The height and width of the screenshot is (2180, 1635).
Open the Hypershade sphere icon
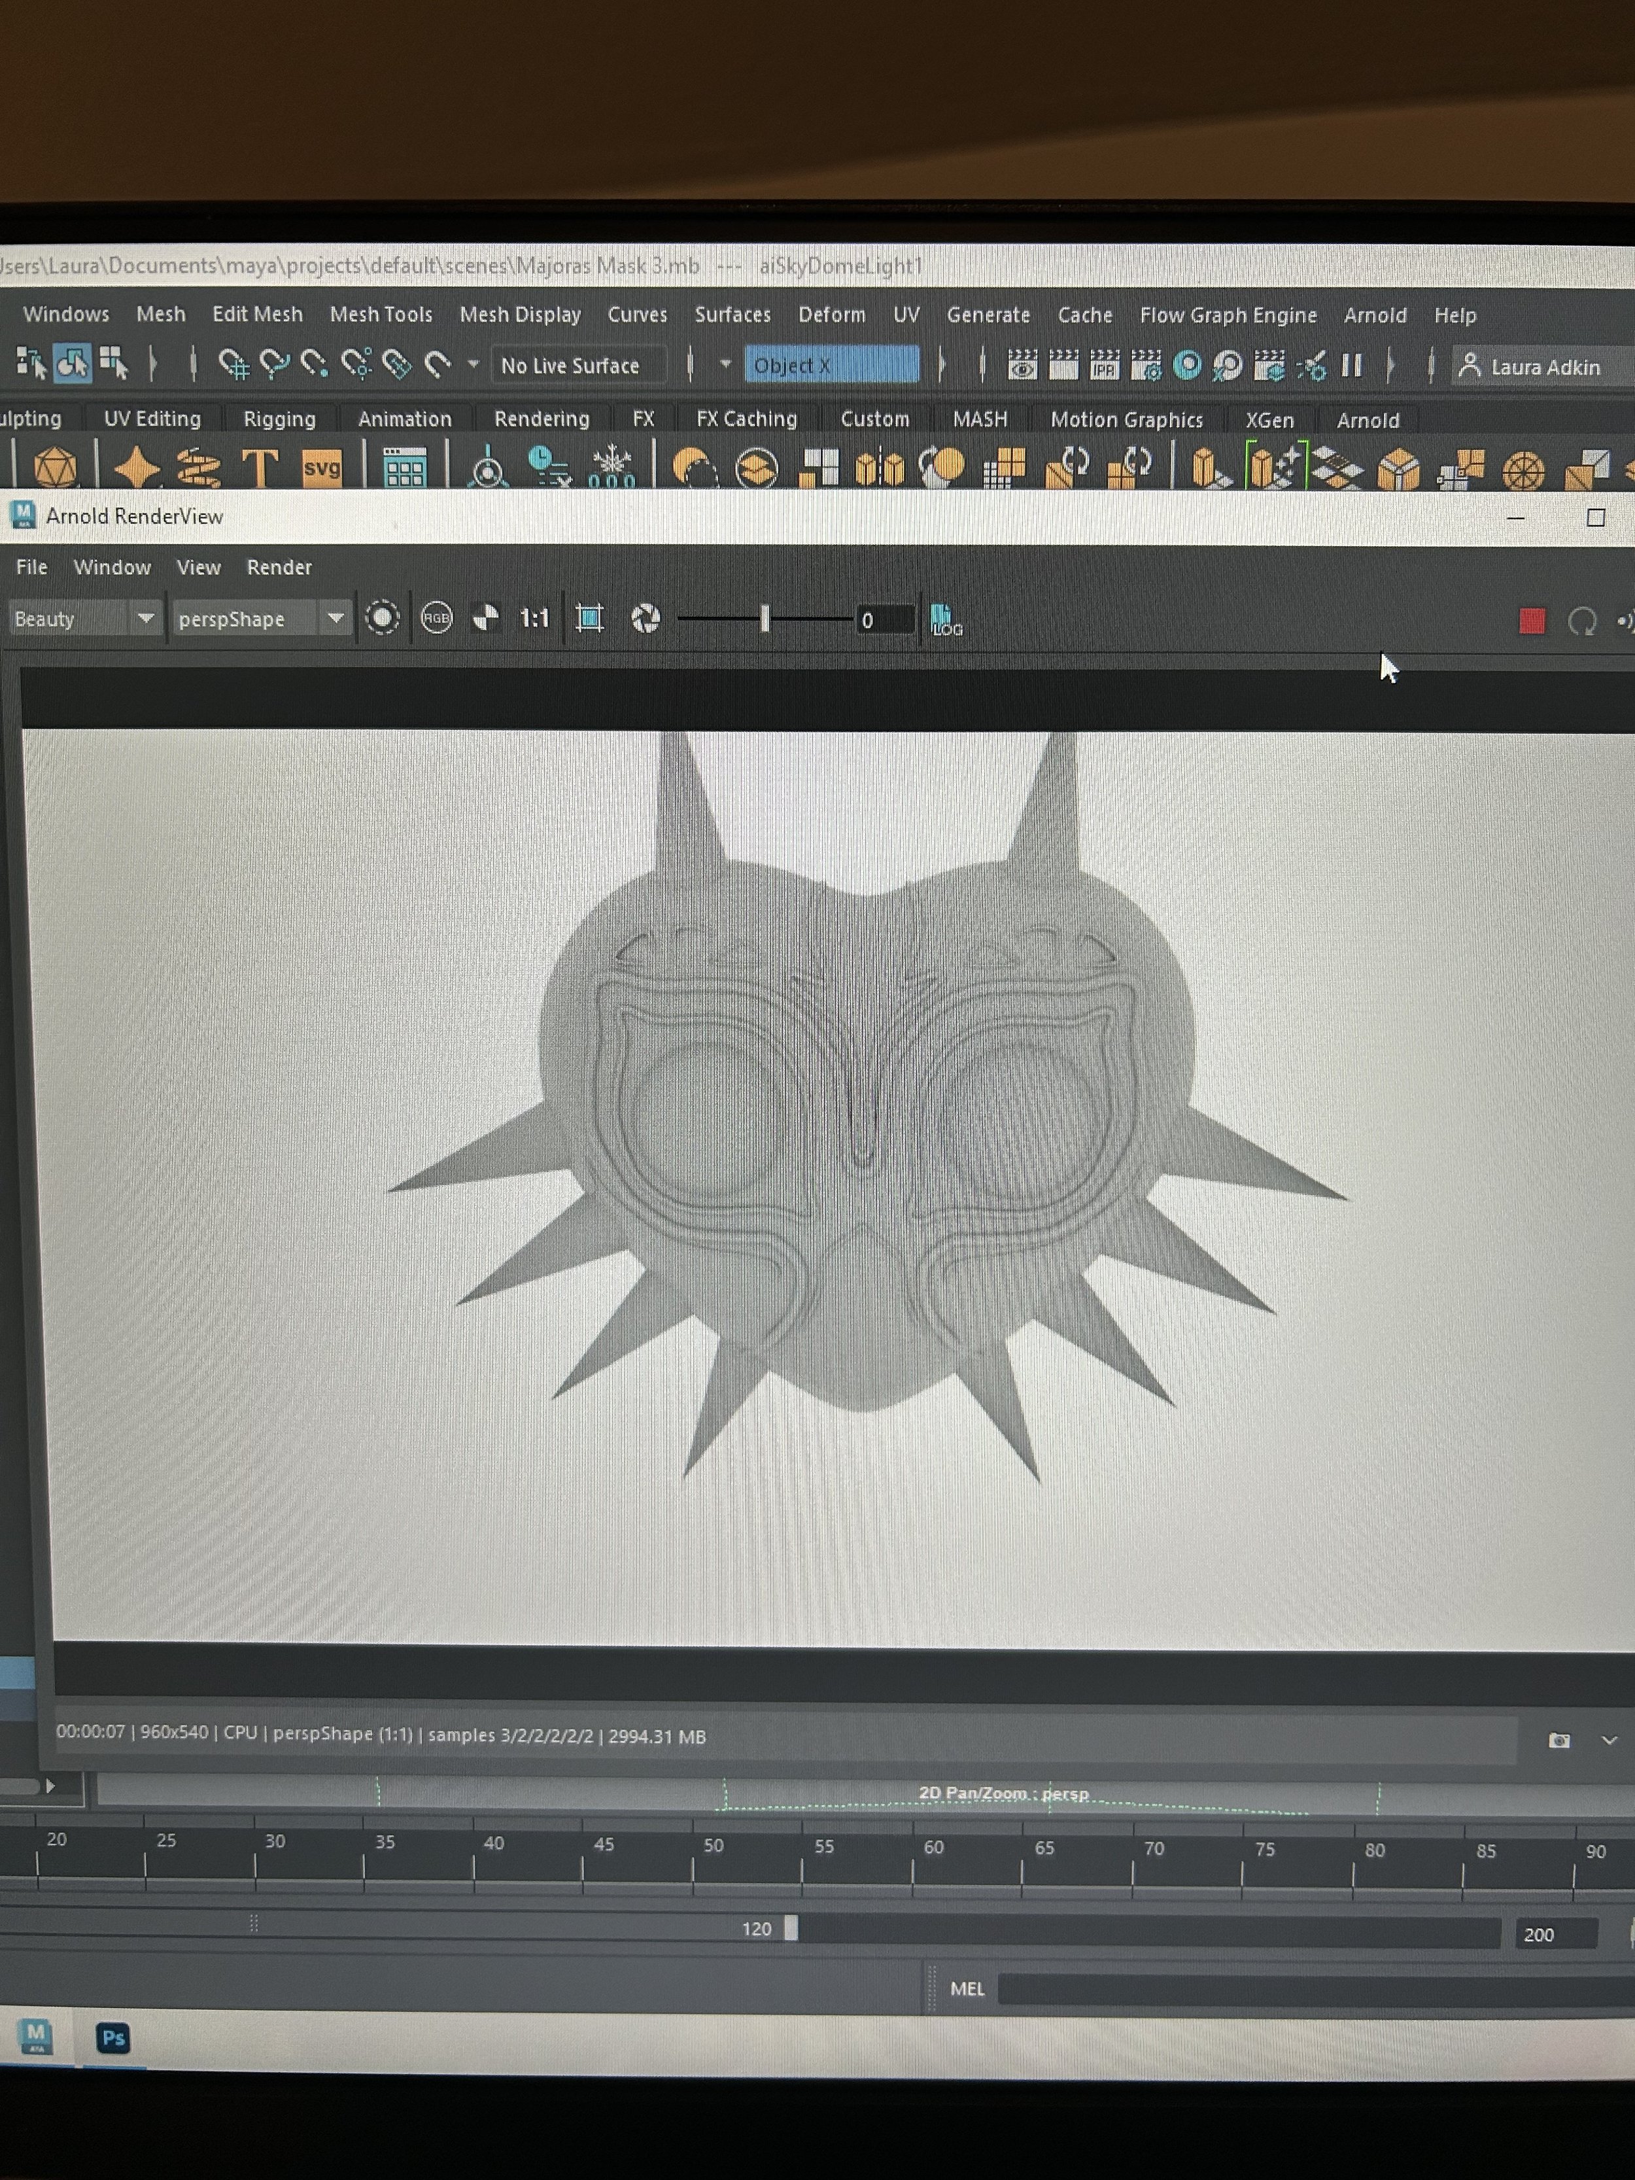(1188, 366)
